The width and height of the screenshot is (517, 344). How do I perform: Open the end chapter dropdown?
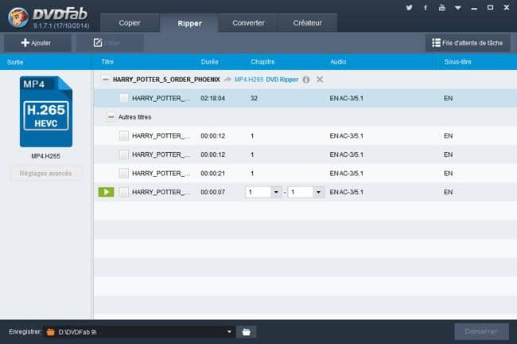pos(318,192)
